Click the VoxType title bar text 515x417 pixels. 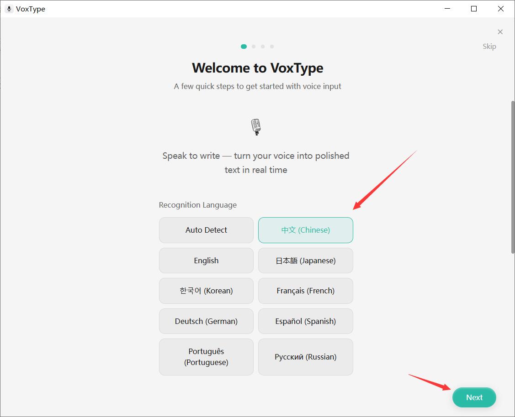tap(31, 9)
